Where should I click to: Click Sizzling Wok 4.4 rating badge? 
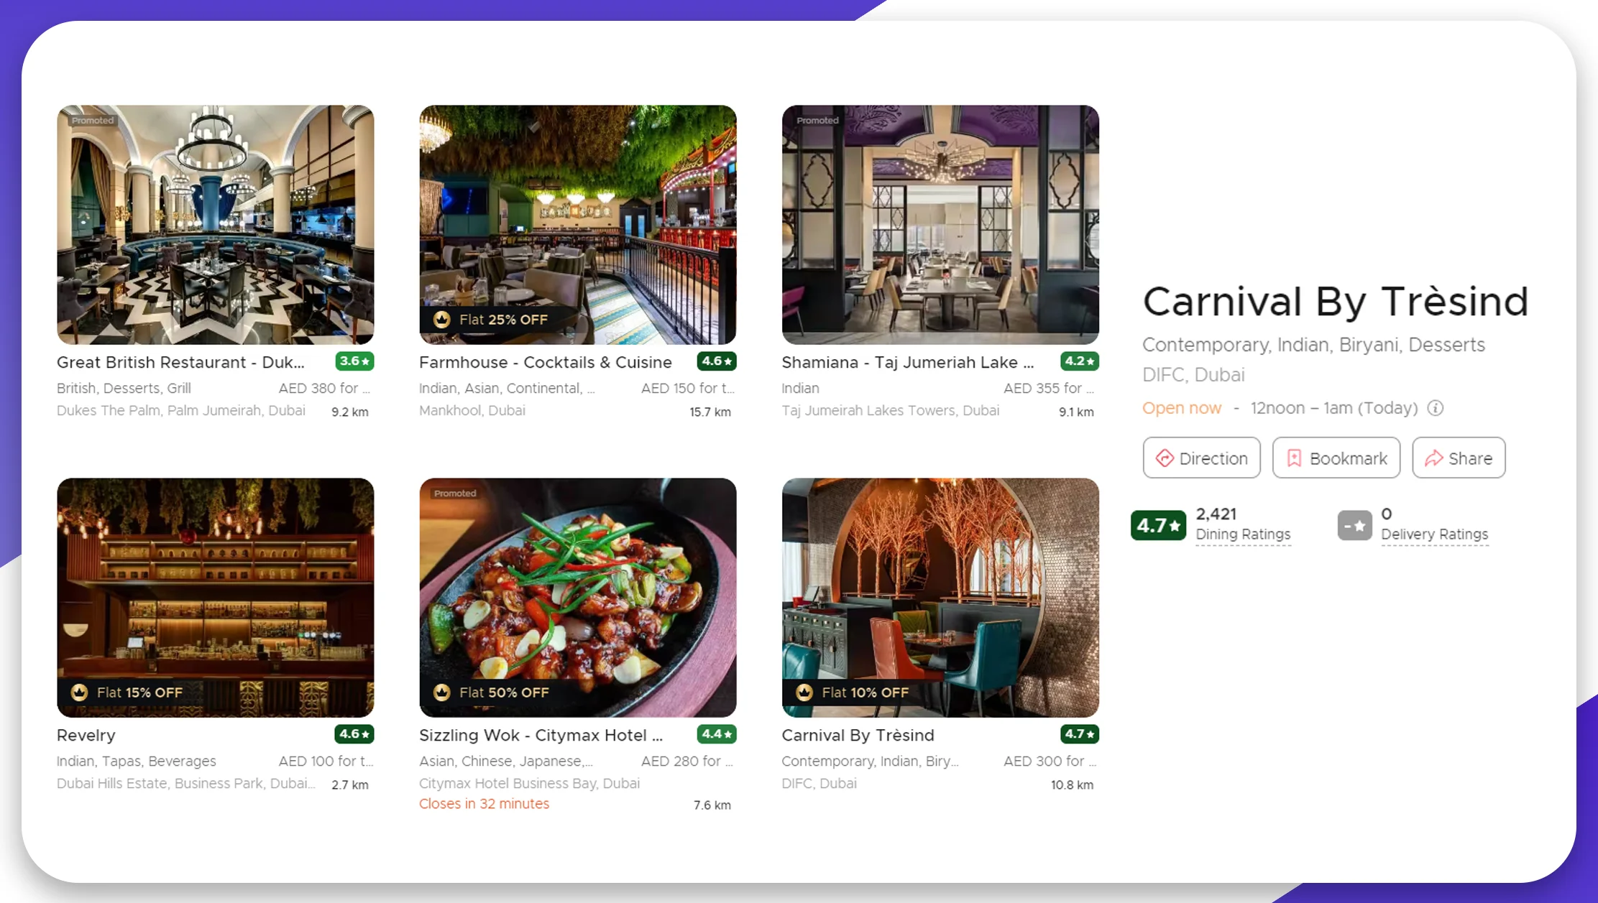[717, 734]
